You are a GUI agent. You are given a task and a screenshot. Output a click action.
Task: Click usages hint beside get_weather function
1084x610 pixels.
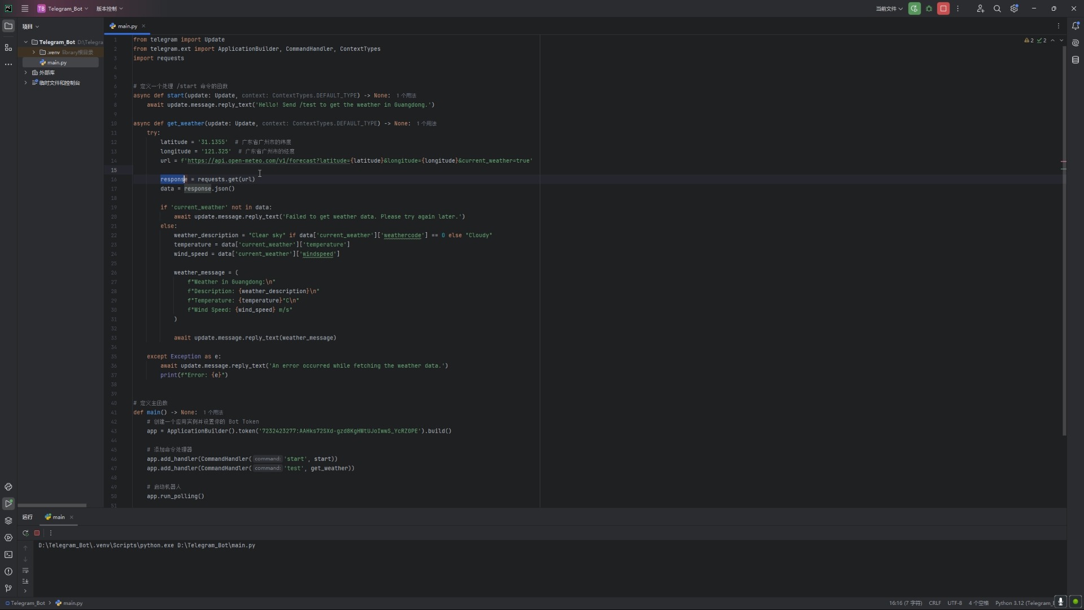426,124
